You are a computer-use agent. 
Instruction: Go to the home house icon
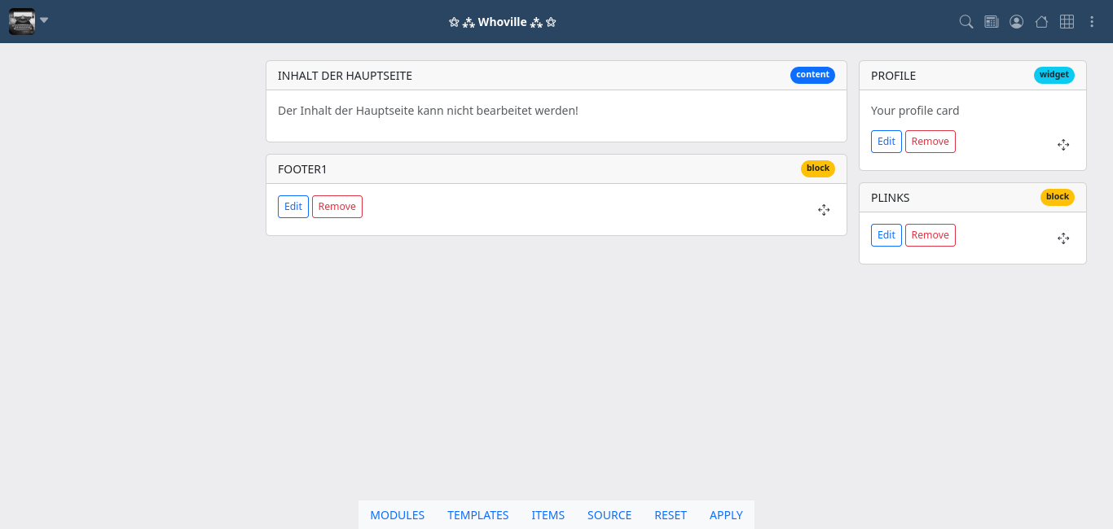(1041, 22)
